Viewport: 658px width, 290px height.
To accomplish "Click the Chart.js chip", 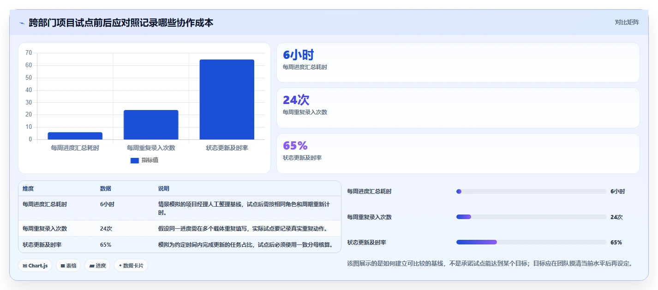I will coord(35,266).
